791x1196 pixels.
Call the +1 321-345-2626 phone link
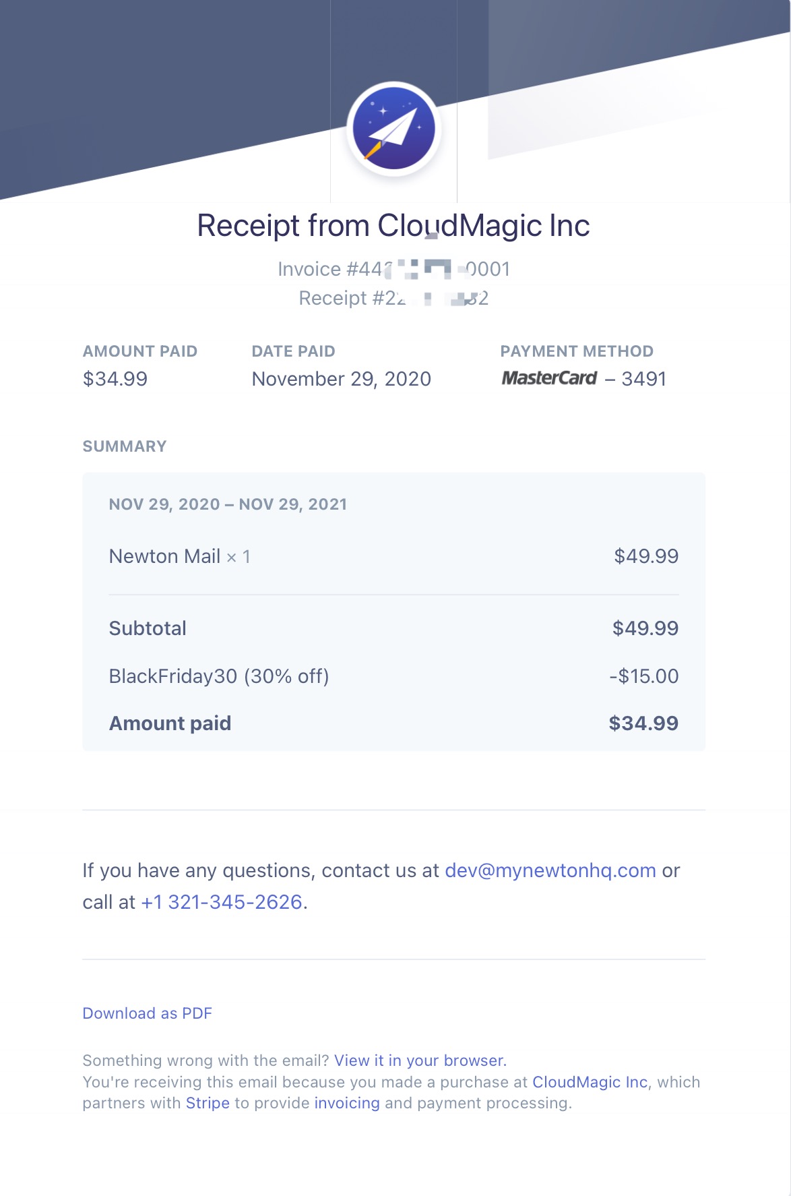(222, 902)
